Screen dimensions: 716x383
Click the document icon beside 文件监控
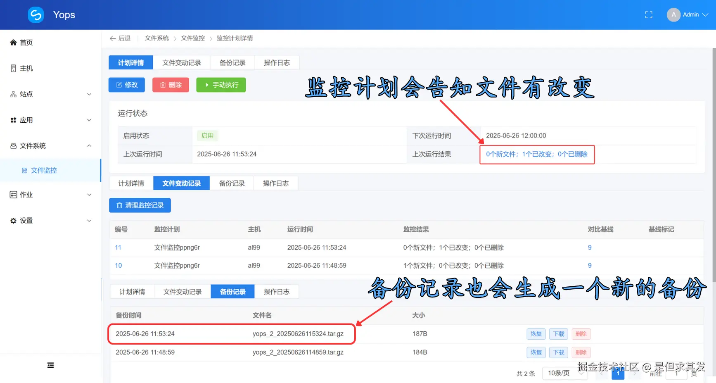coord(25,170)
